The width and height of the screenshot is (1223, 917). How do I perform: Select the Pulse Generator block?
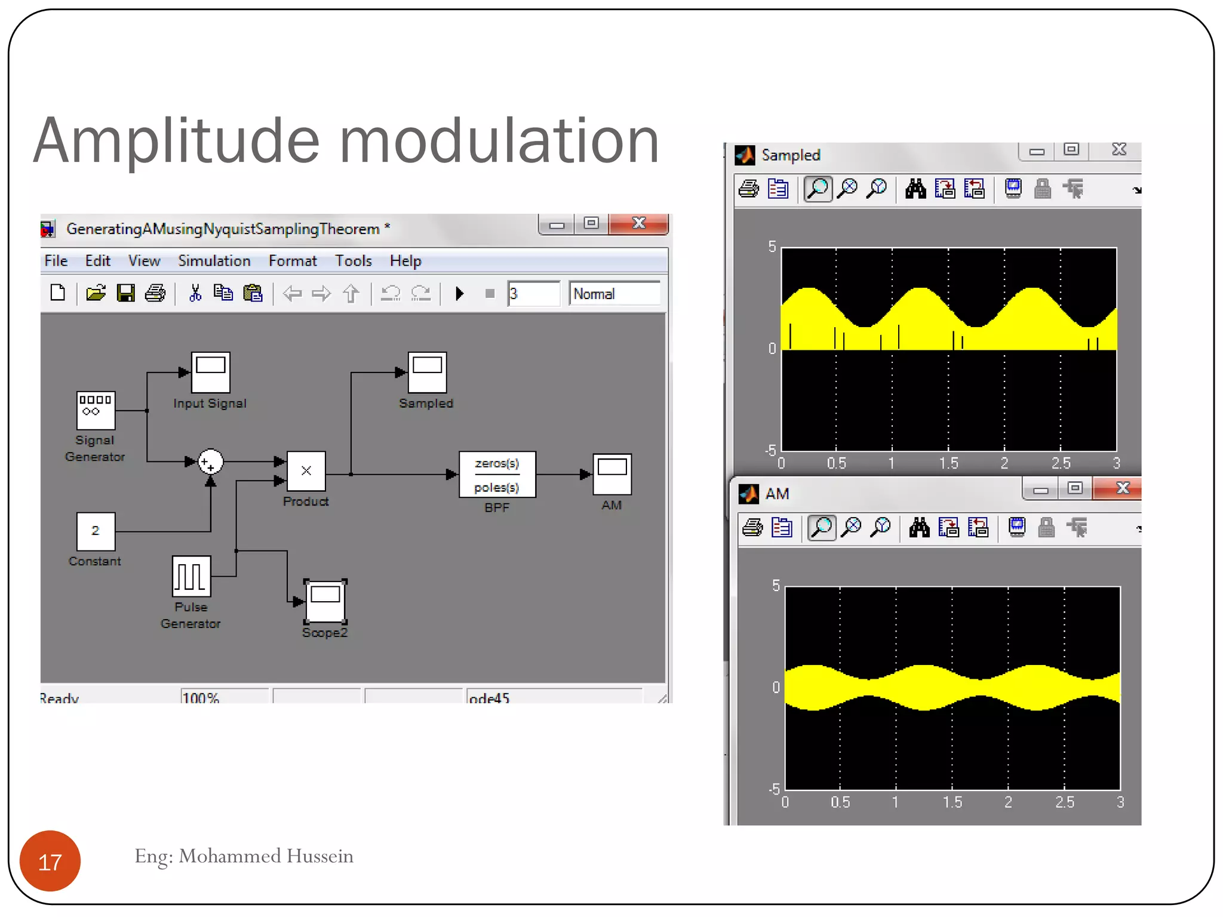pos(191,576)
